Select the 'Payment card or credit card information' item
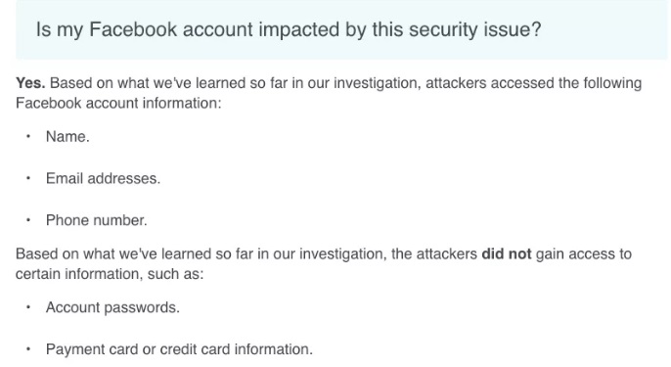This screenshot has height=367, width=671. [179, 349]
